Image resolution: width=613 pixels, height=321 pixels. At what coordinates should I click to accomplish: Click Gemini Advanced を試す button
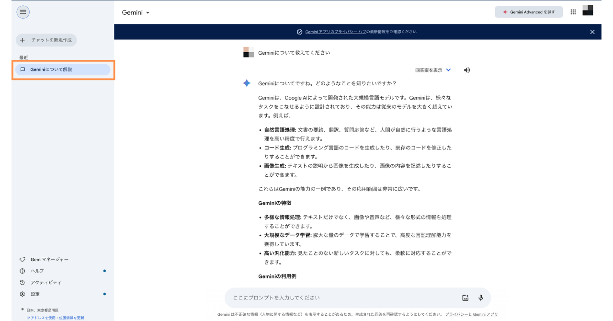529,12
